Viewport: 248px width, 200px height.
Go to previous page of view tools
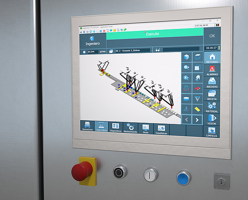187,120
